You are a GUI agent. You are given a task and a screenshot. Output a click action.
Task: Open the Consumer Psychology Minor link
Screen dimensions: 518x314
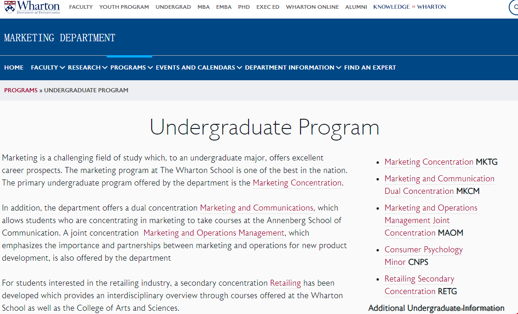tap(423, 256)
